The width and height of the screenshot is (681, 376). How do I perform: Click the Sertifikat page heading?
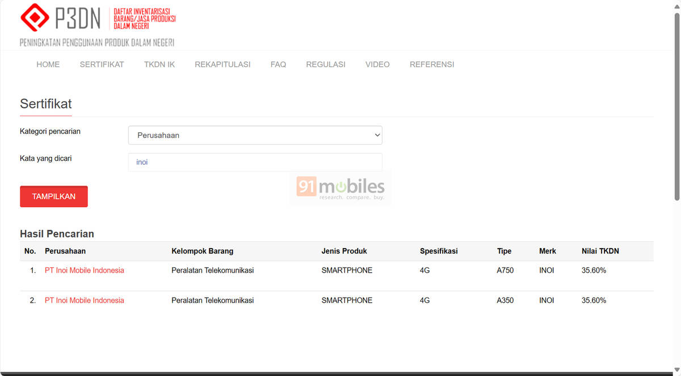(x=46, y=104)
